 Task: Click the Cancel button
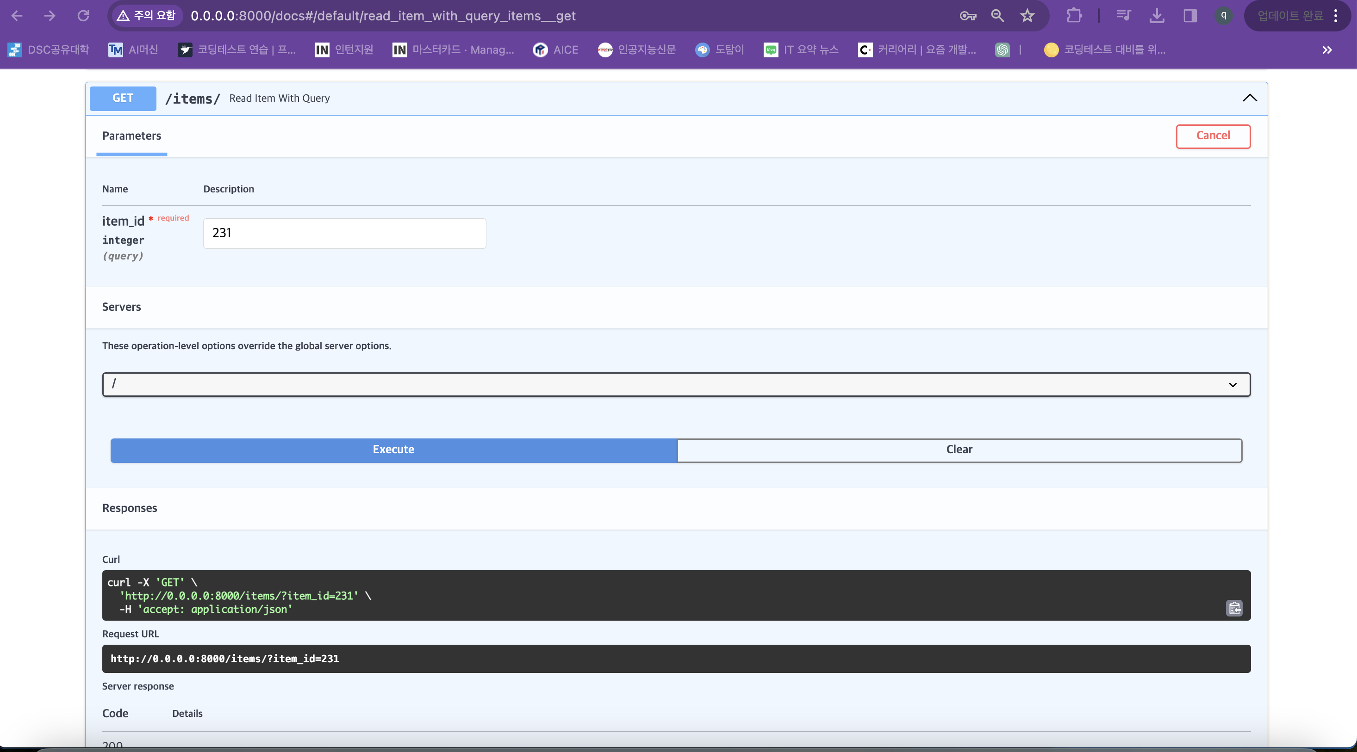[x=1213, y=136]
